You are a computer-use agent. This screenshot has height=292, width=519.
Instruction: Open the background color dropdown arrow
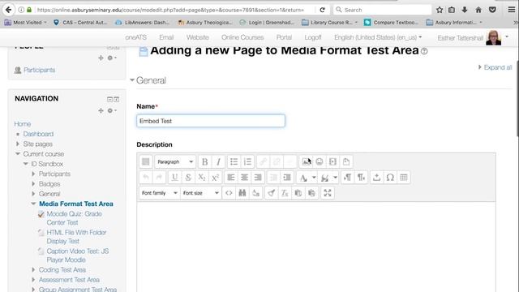[335, 178]
